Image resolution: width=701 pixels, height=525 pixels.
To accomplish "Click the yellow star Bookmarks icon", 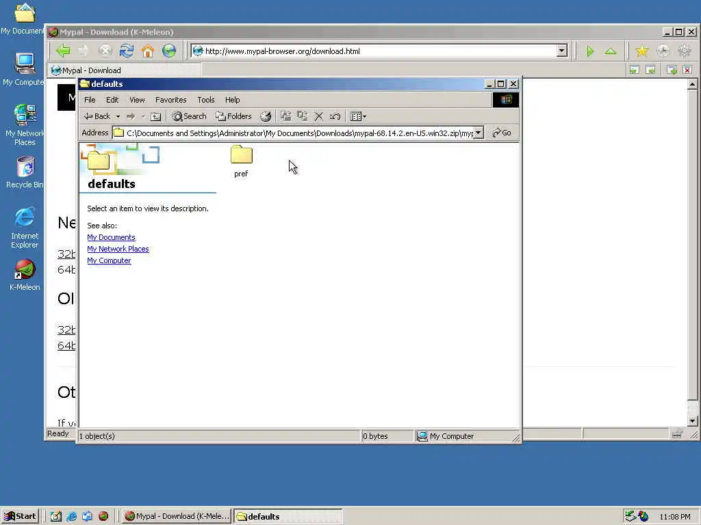I will (x=642, y=51).
